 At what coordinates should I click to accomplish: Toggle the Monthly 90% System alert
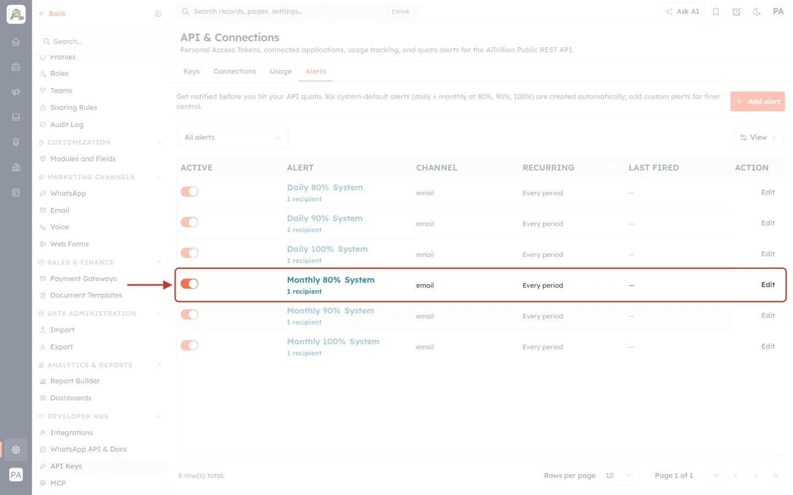pyautogui.click(x=189, y=315)
